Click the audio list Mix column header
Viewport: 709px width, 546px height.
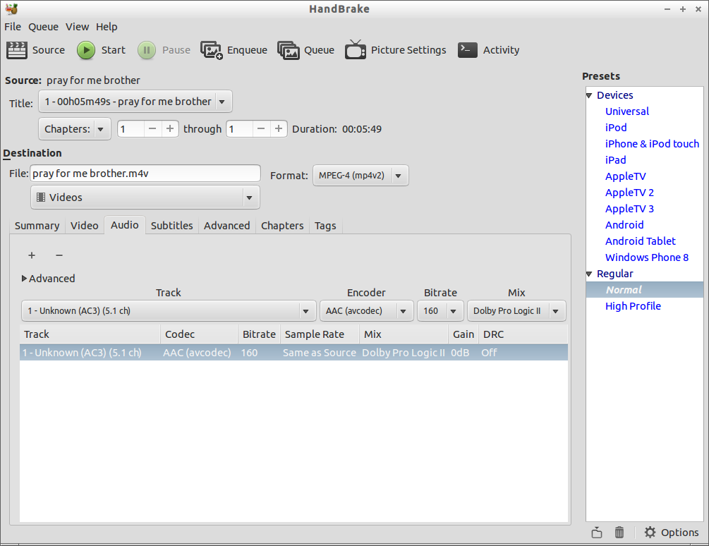tap(404, 334)
